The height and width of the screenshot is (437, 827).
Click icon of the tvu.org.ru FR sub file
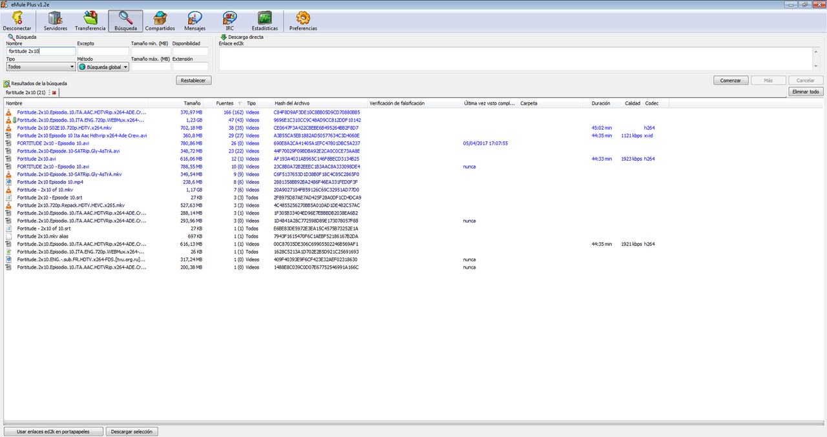tap(8, 259)
